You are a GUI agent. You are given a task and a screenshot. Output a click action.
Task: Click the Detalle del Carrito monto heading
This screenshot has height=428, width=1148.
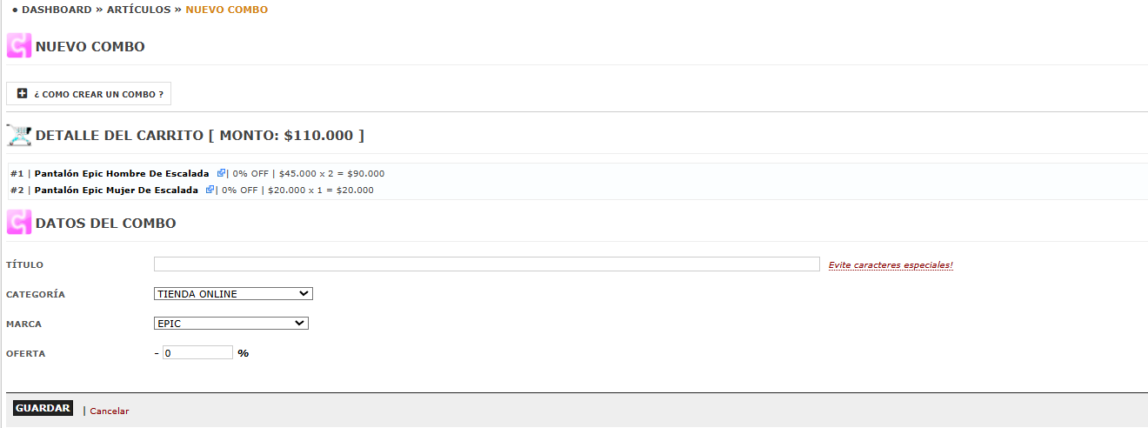200,135
